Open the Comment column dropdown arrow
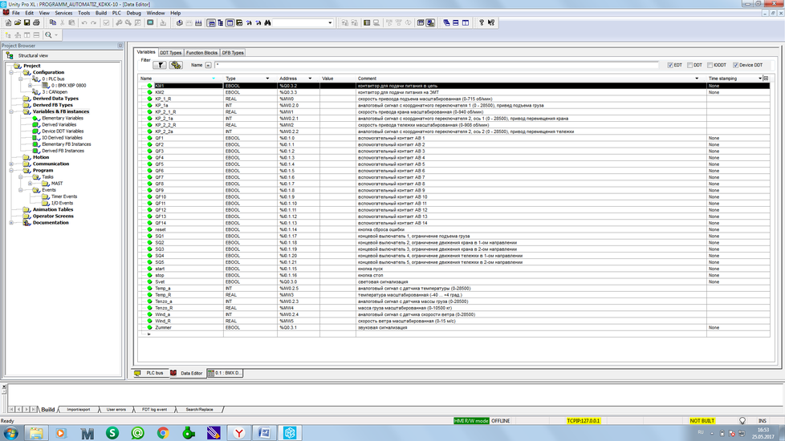785x441 pixels. (697, 79)
